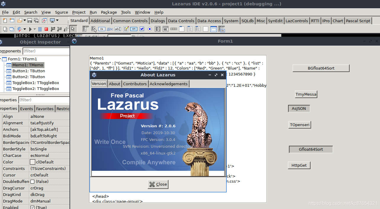The width and height of the screenshot is (380, 209).
Task: Click the Properties filter input field
Action: (x=44, y=100)
